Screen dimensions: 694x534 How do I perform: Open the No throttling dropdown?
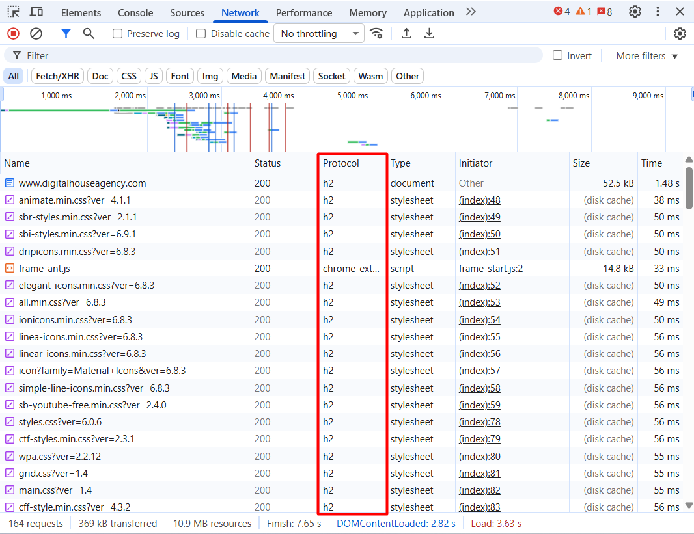click(319, 34)
